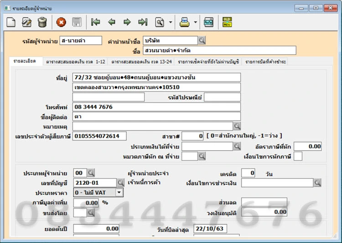Viewport: 342px width, 243px height.
Task: Click the new record blank page icon
Action: pyautogui.click(x=11, y=22)
